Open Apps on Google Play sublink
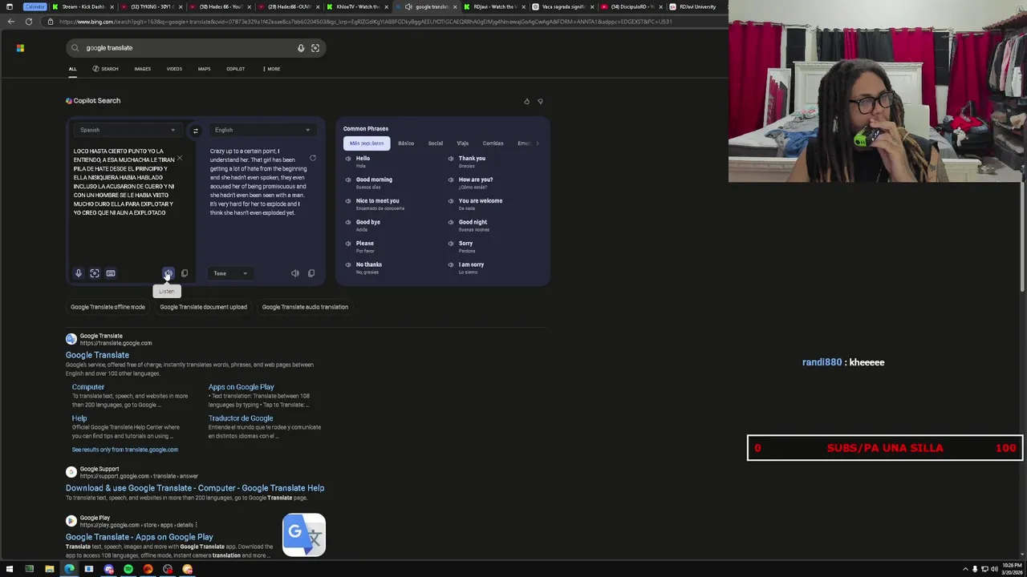This screenshot has width=1027, height=577. (x=242, y=387)
